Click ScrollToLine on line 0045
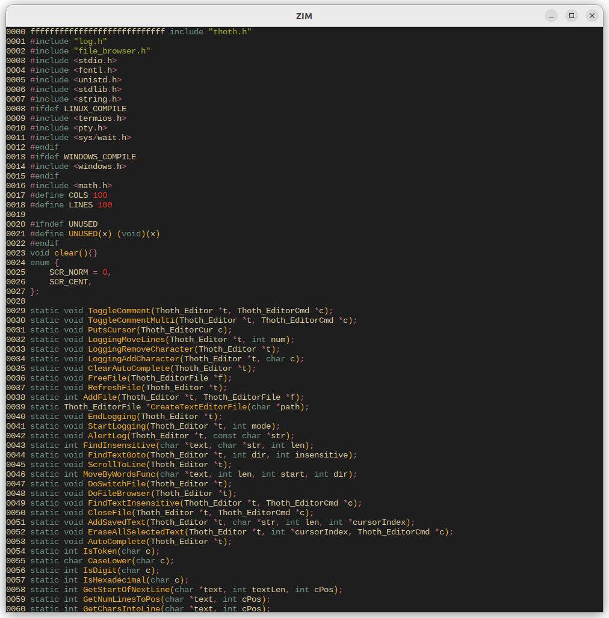This screenshot has height=618, width=609. pos(117,464)
